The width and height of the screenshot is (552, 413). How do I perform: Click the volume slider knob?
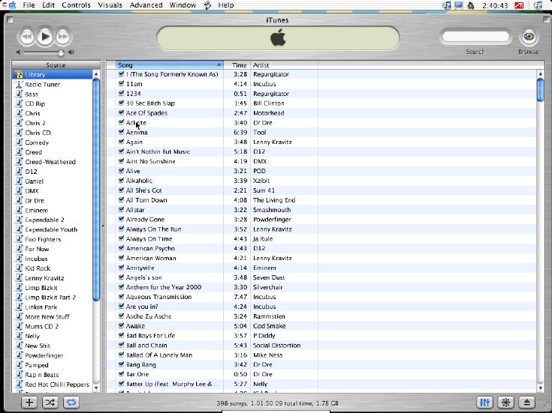61,52
